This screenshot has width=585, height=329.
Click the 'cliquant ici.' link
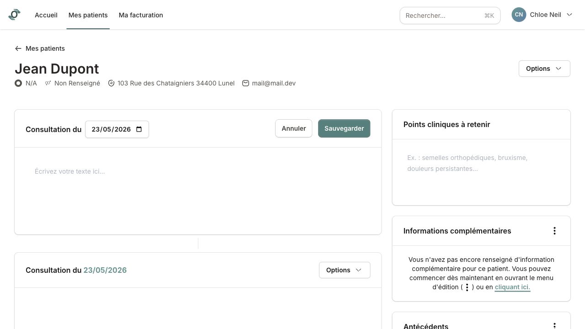512,287
